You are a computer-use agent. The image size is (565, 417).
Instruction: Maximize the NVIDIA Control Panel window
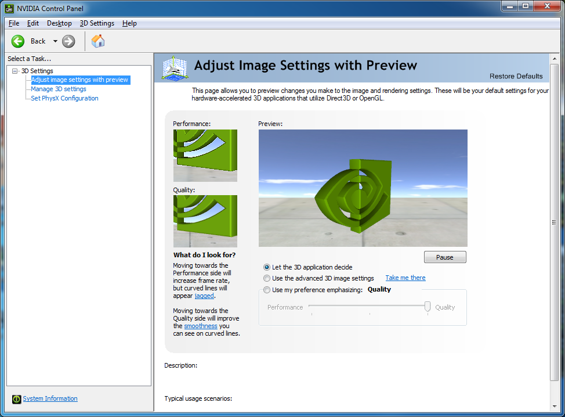526,6
